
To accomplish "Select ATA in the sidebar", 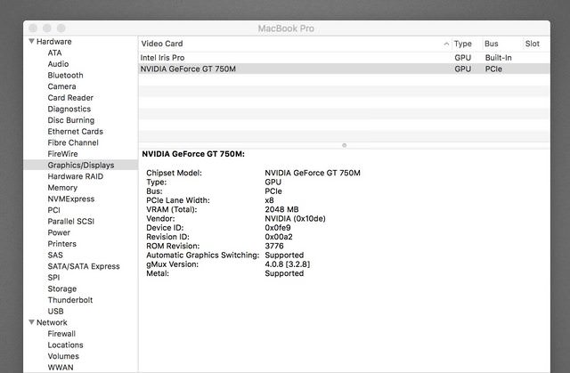I will click(54, 53).
